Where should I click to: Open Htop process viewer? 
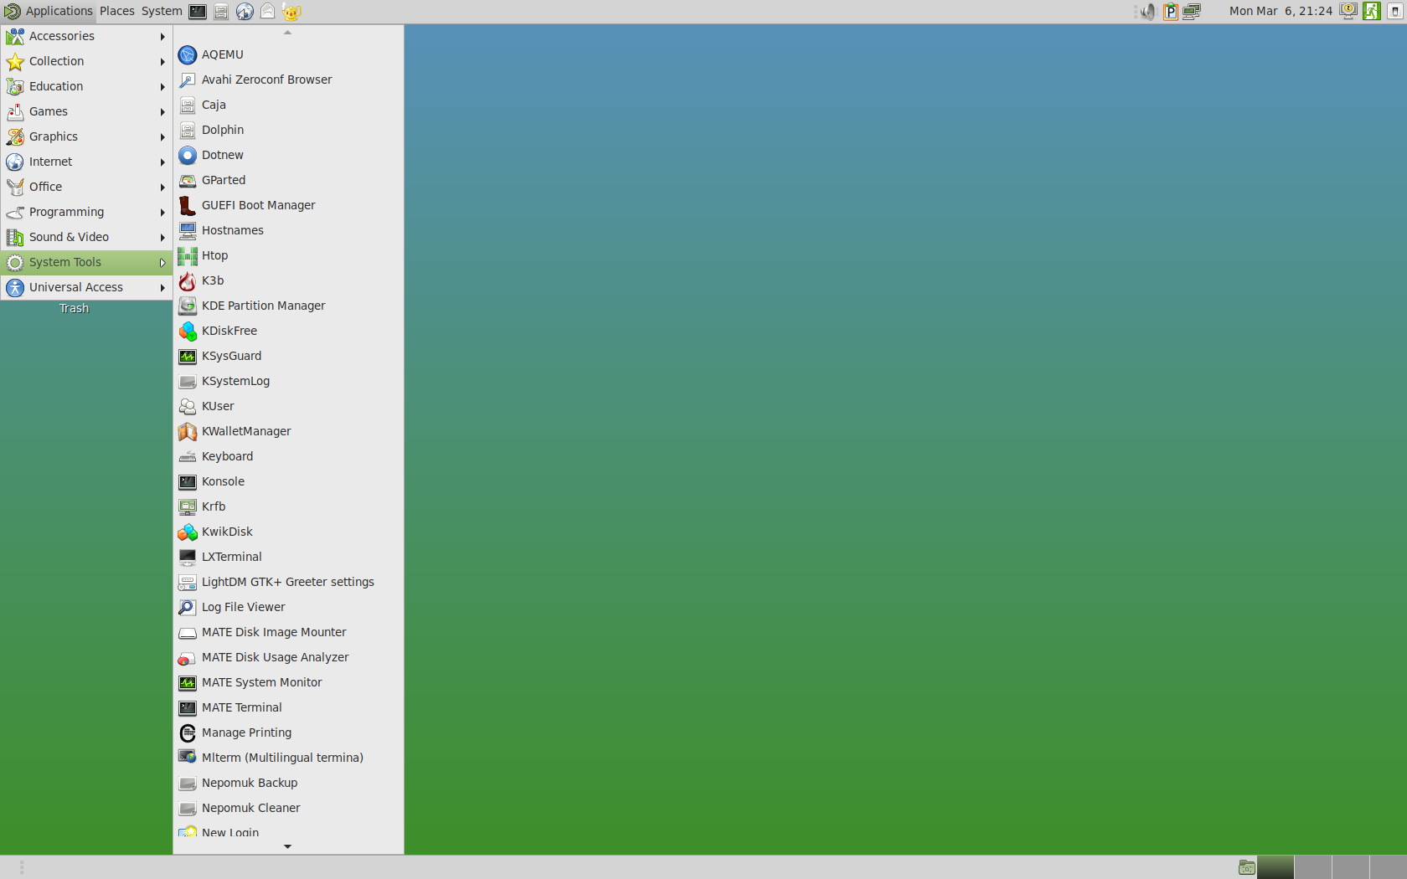pos(288,255)
